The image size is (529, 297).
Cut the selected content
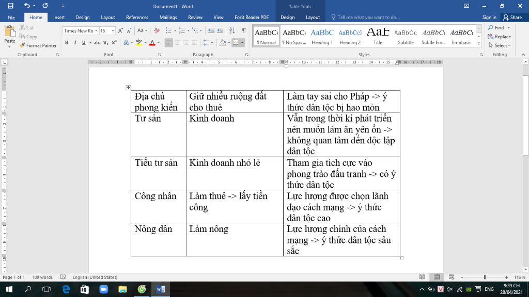point(27,28)
